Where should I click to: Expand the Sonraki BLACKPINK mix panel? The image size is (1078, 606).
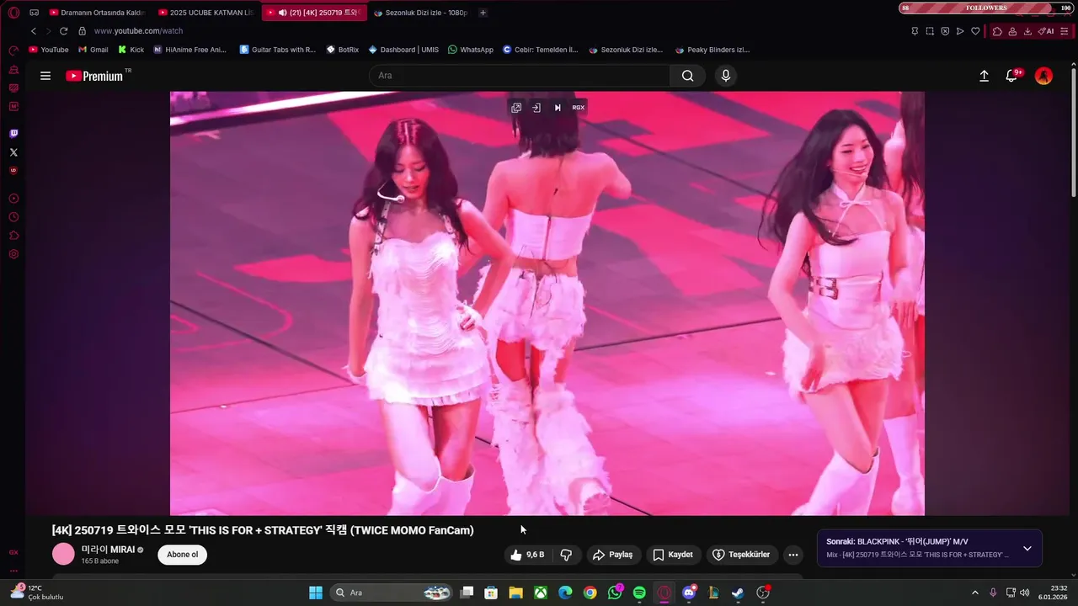(x=1027, y=549)
